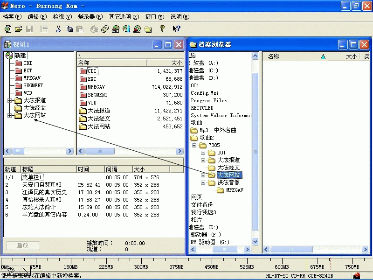Click the Open file toolbar icon
Viewport: 373px width, 280px height.
(x=18, y=29)
